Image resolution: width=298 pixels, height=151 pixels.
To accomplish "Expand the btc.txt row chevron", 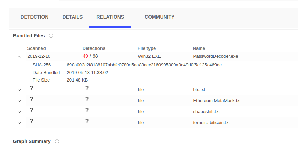I will point(19,90).
